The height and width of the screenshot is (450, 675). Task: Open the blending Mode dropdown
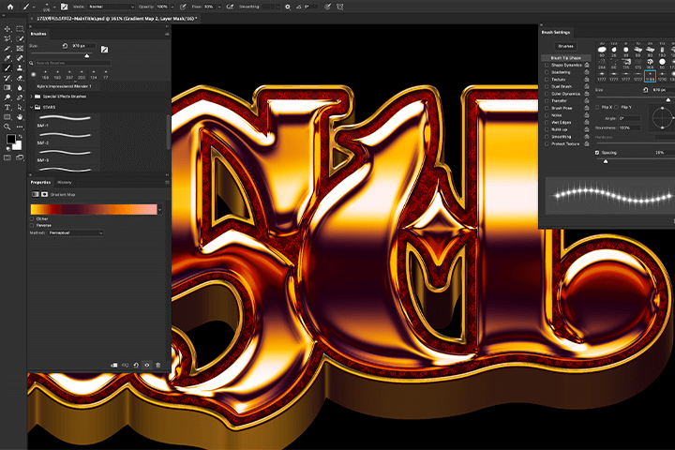(111, 7)
